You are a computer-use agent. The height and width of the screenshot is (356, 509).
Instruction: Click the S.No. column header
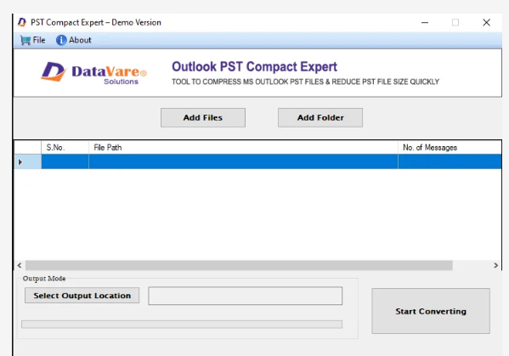[65, 147]
